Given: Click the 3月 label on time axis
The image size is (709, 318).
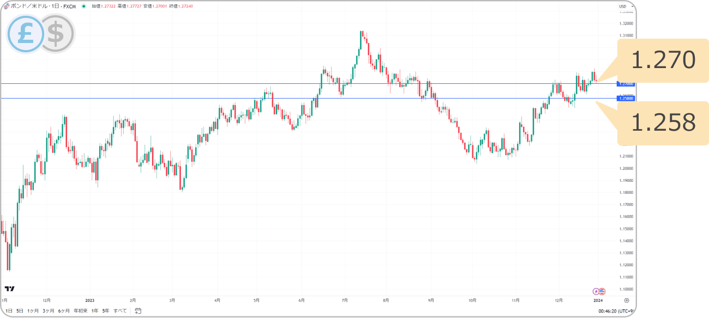Looking at the screenshot, I should point(172,300).
